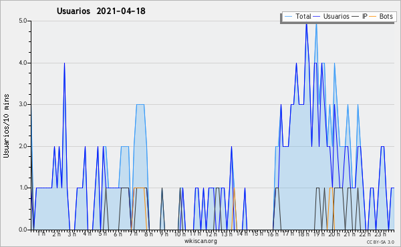Viewport: 401px width, 247px height.
Task: Click the '13 h' x-axis label
Action: 227,234
